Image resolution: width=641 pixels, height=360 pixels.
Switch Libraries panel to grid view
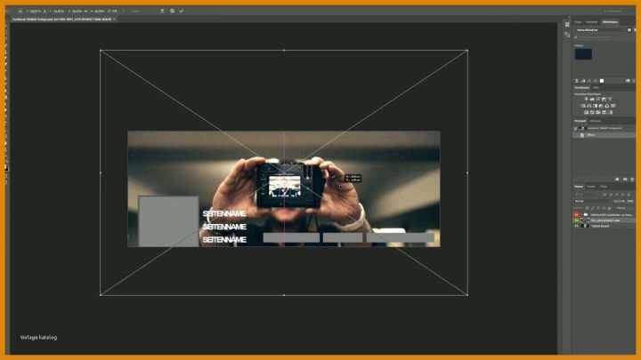pyautogui.click(x=629, y=30)
